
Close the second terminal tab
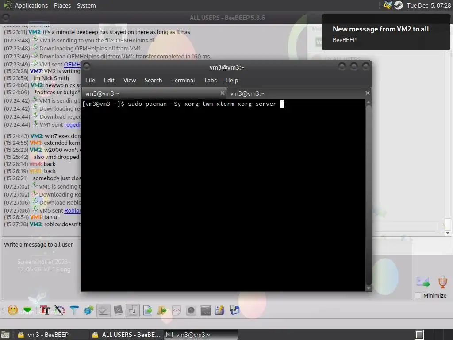point(367,93)
